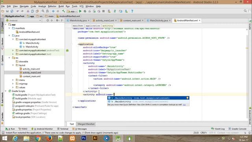Collapse the manifests folder node
Image resolution: width=252 pixels, height=142 pixels.
(x=9, y=28)
